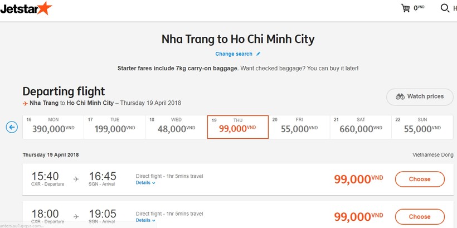The height and width of the screenshot is (228, 457).
Task: Click the Jetstar logo
Action: tap(26, 8)
